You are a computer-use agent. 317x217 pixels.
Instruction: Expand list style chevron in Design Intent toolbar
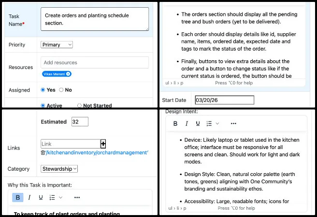[x=217, y=123]
